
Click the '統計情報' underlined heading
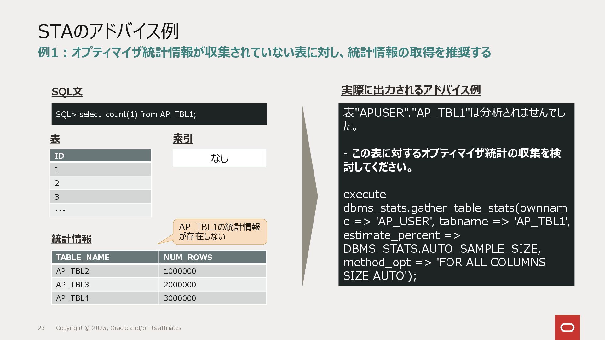[x=71, y=239]
